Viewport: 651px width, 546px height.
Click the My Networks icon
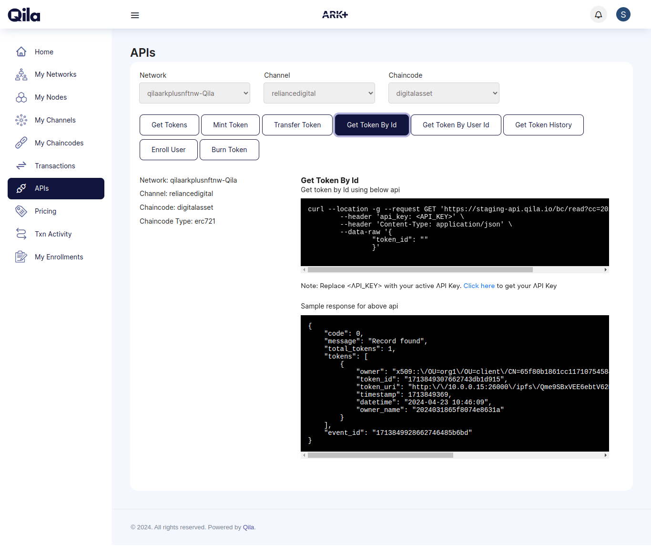[x=21, y=74]
